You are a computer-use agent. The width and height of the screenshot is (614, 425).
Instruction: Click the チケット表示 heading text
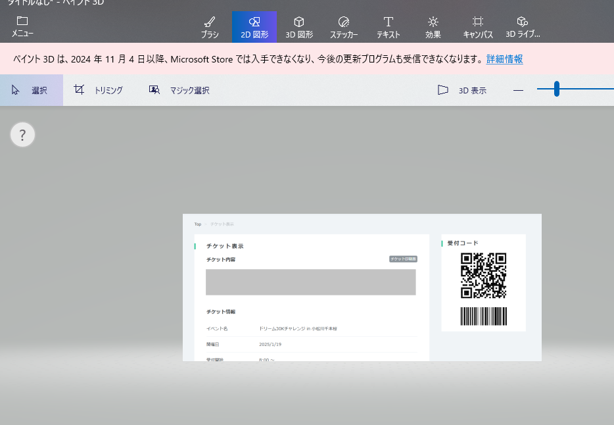click(x=225, y=246)
